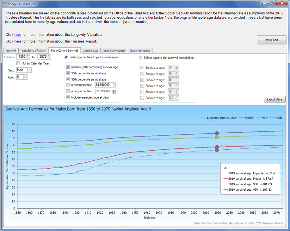Click the Longevity Visualizer title bar icon
The image size is (290, 231).
[x=4, y=4]
